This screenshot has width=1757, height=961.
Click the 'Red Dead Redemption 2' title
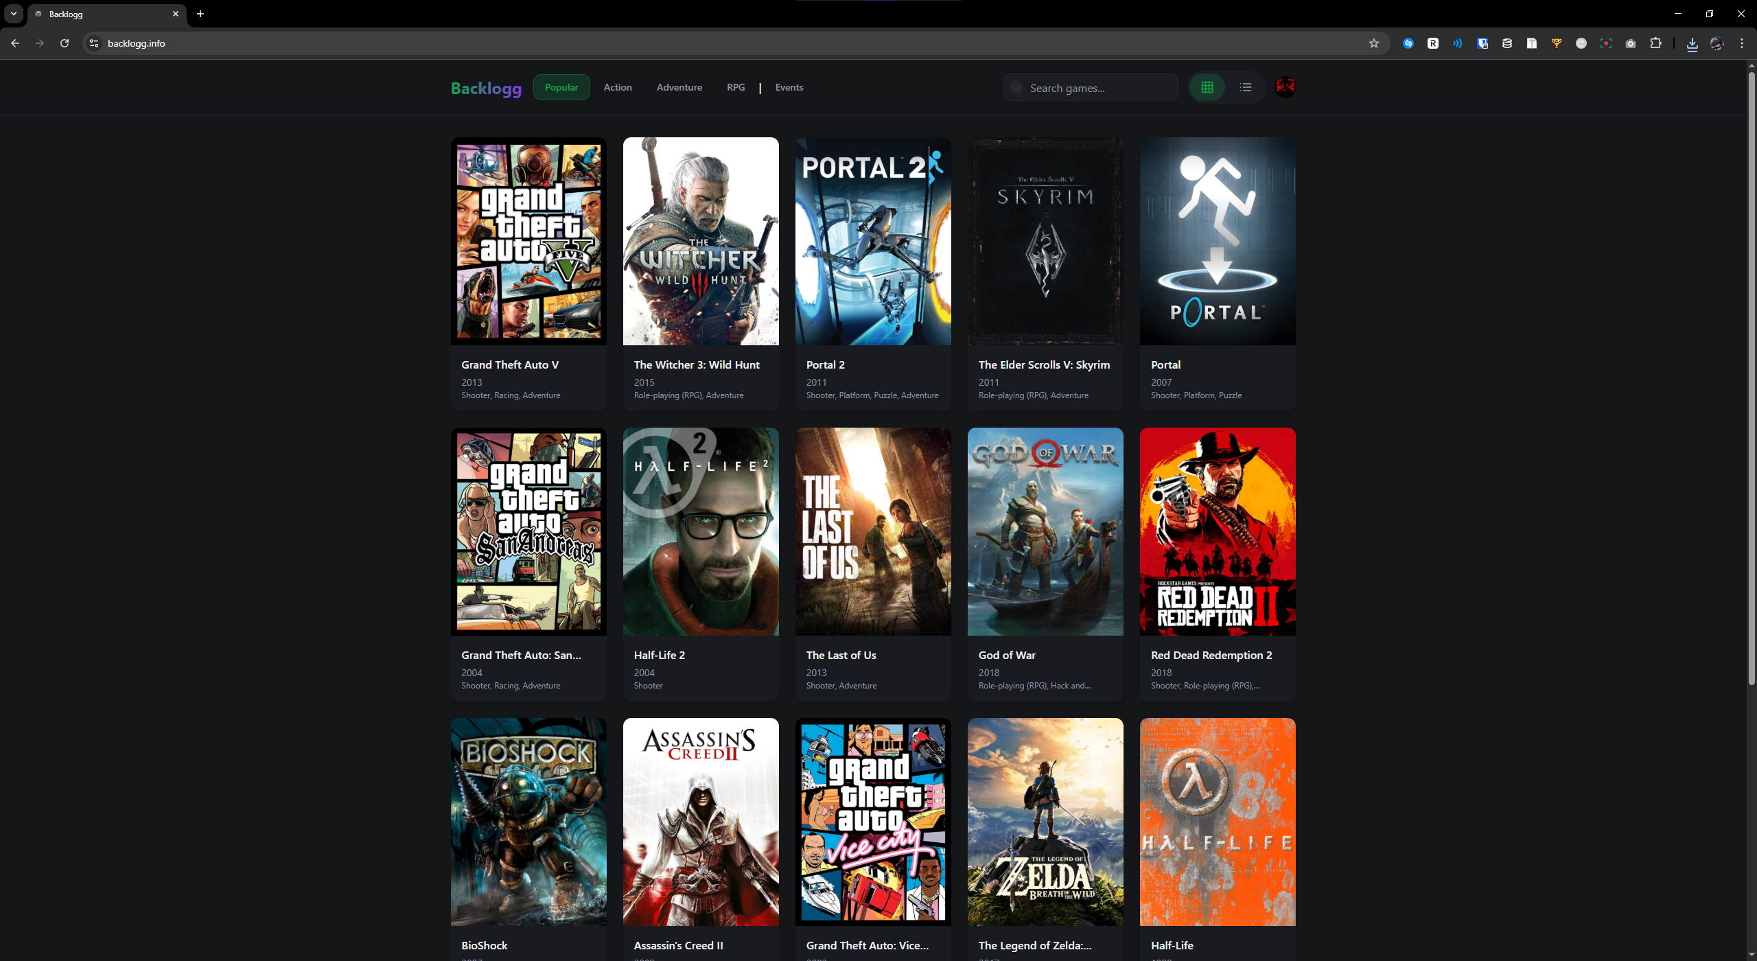pos(1211,655)
